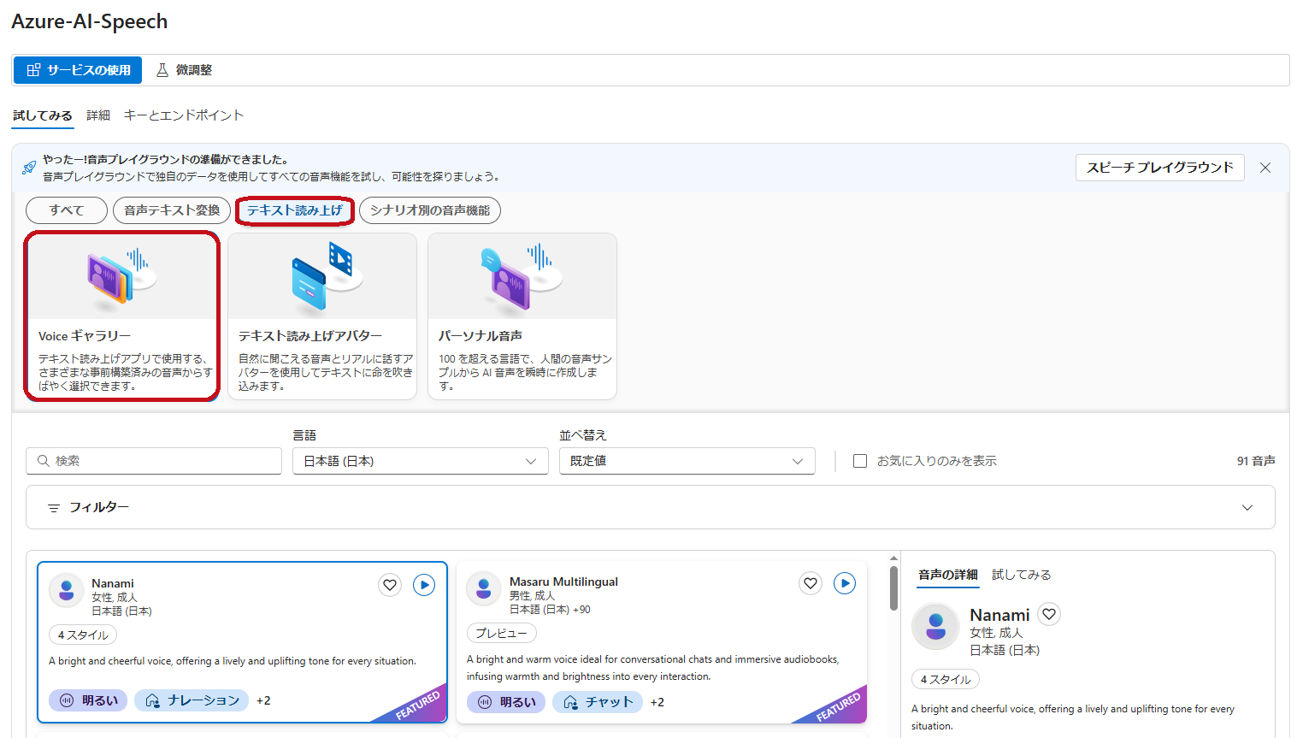Select 明るい style tag on Nanami card
The image size is (1297, 738).
click(88, 700)
